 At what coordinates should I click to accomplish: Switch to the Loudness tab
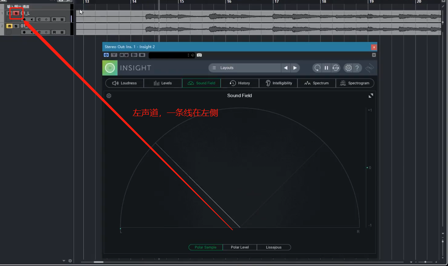[x=124, y=83]
